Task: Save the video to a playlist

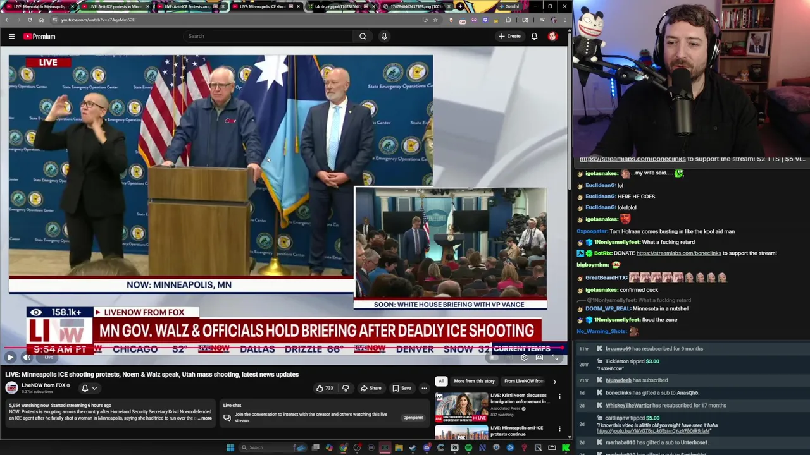Action: 401,388
